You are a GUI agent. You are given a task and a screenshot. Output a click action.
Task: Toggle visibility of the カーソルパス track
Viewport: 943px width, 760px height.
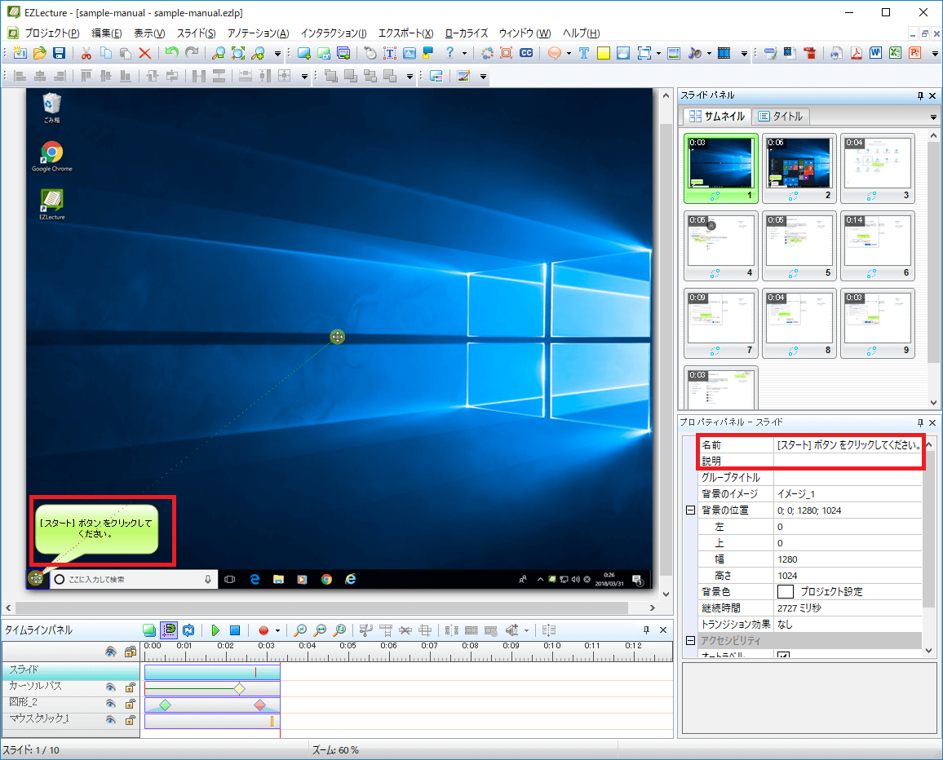(x=111, y=687)
